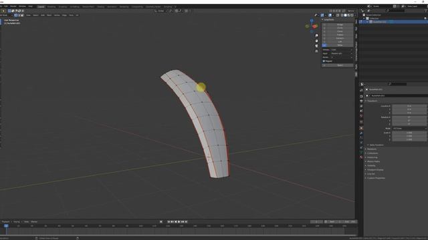
Task: Click the blue Z axis on navigation gizmo
Action: [312, 21]
